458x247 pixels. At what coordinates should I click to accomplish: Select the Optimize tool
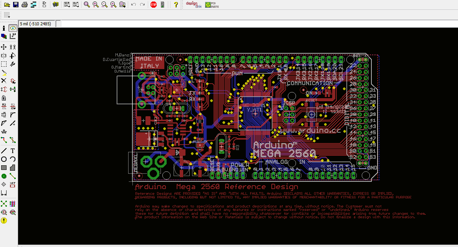13,123
